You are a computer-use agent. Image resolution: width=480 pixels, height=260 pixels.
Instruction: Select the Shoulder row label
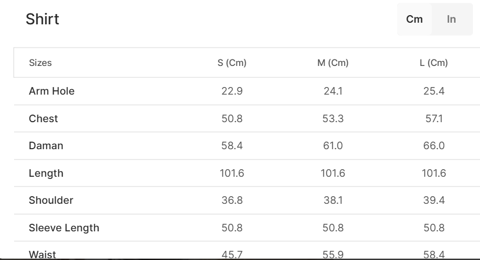click(x=51, y=201)
